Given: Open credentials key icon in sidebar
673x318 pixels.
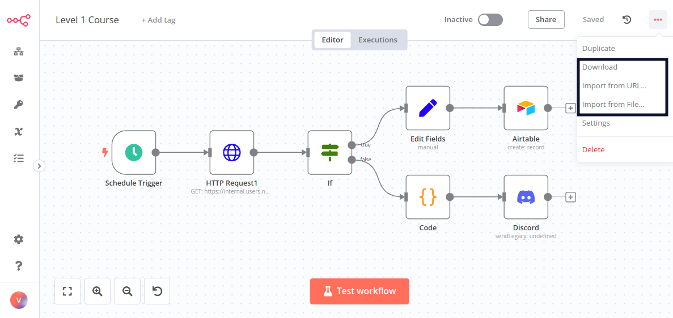Looking at the screenshot, I should 19,105.
